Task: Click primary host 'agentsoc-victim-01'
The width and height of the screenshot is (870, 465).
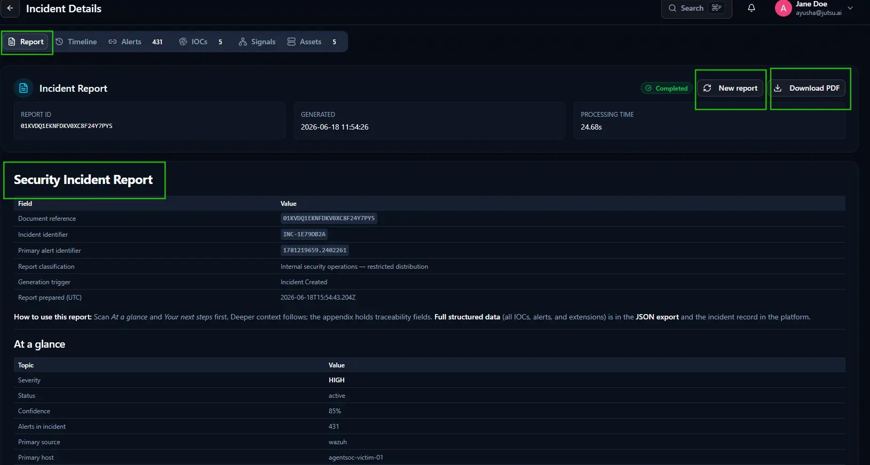Action: [x=356, y=458]
